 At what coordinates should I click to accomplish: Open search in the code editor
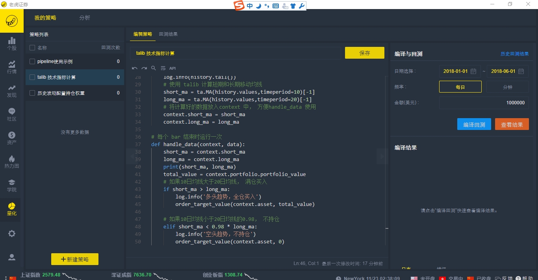click(154, 68)
